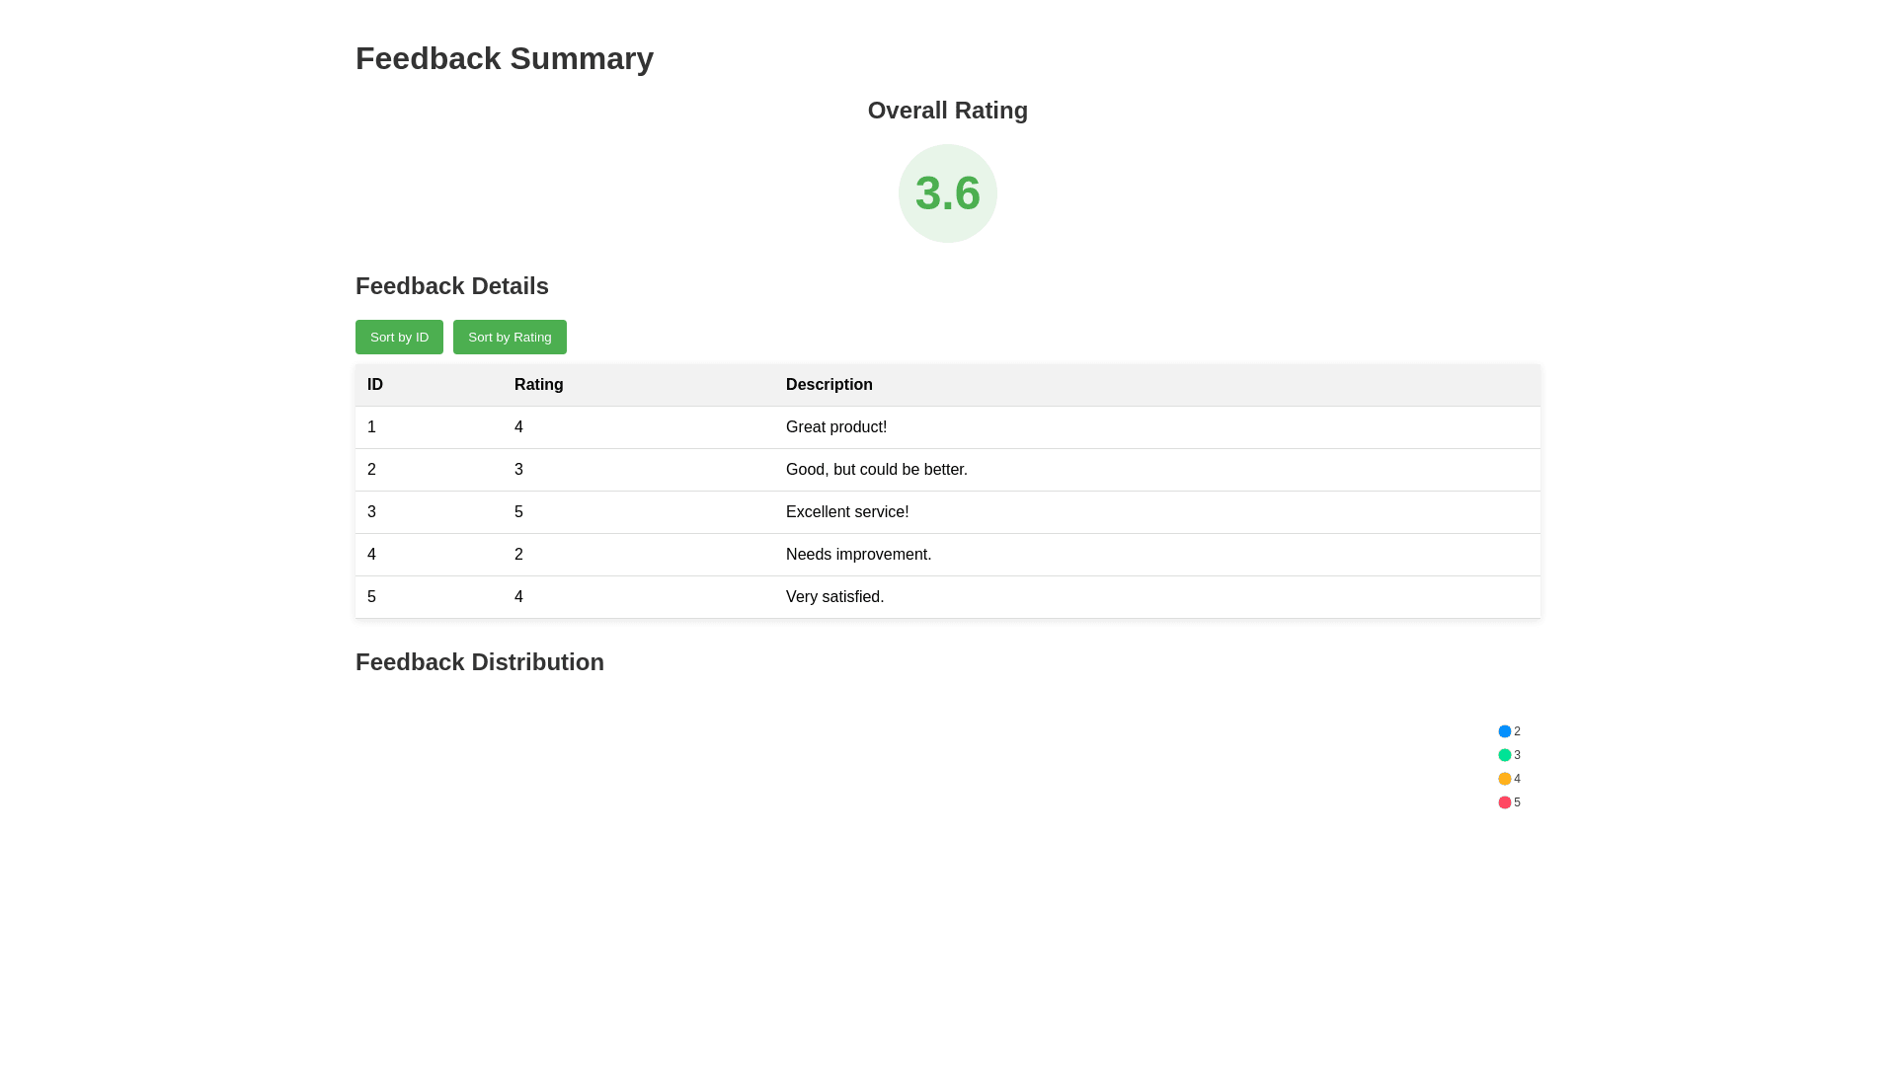Select the 'Very satisfied.' feedback row
This screenshot has height=1066, width=1896.
coord(834,597)
